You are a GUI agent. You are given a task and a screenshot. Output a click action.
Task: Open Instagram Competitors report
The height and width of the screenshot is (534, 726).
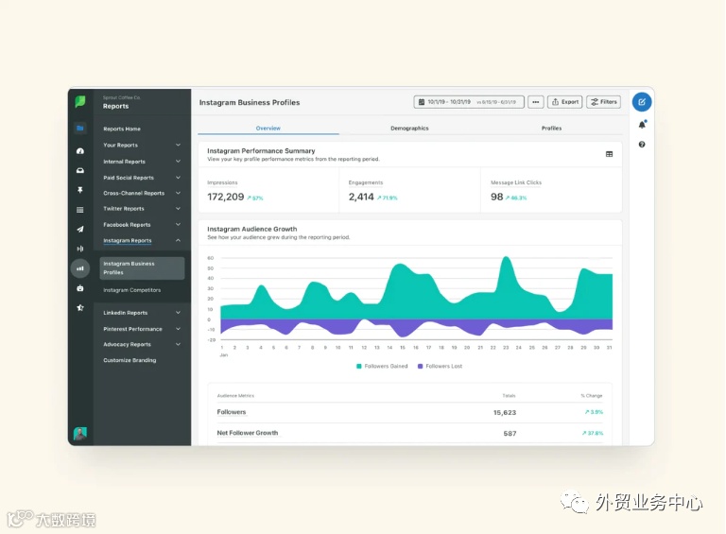(x=132, y=290)
